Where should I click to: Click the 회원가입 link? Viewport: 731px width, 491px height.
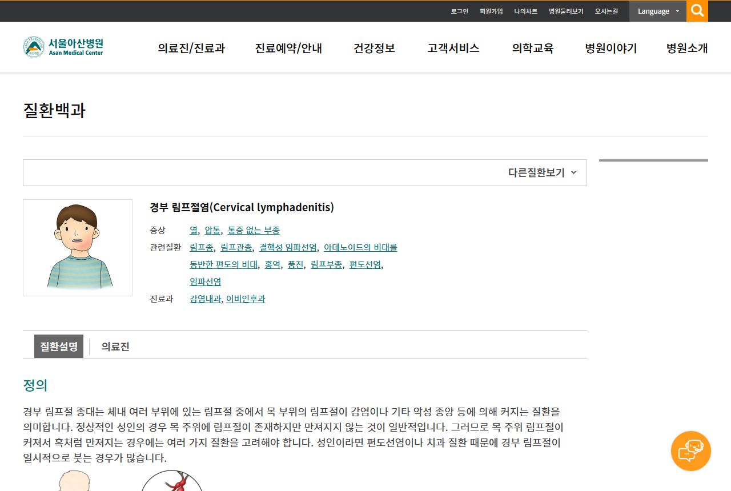click(x=491, y=11)
